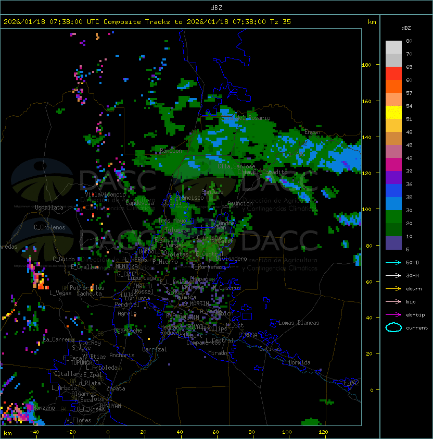This screenshot has height=439, width=433.
Task: Select the light blue 30–35 dBZ swatch
Action: [x=393, y=204]
